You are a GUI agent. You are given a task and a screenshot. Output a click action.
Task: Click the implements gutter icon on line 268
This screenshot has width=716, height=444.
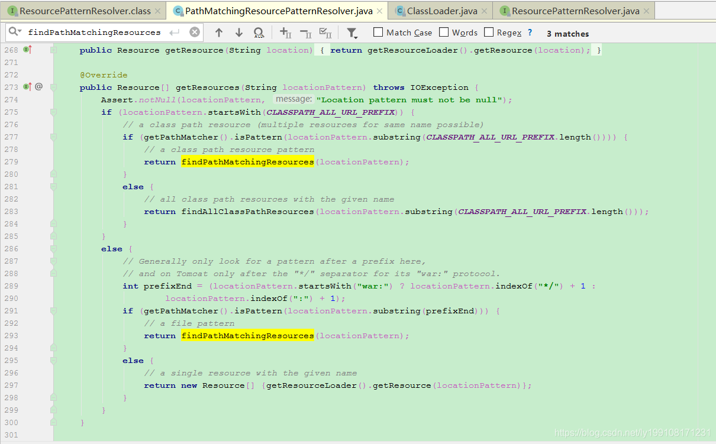pyautogui.click(x=27, y=50)
